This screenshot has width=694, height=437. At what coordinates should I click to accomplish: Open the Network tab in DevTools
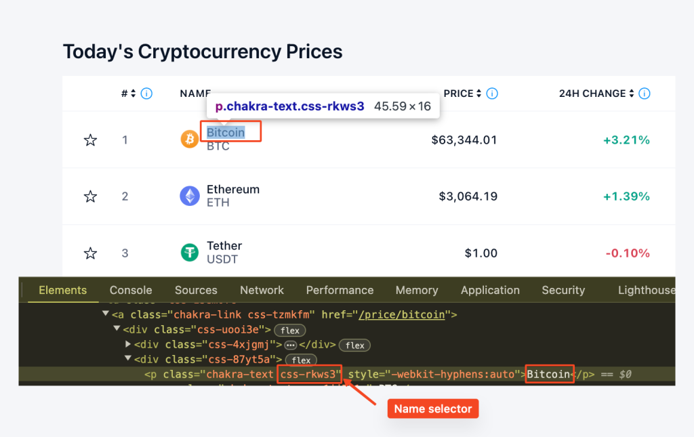point(262,290)
